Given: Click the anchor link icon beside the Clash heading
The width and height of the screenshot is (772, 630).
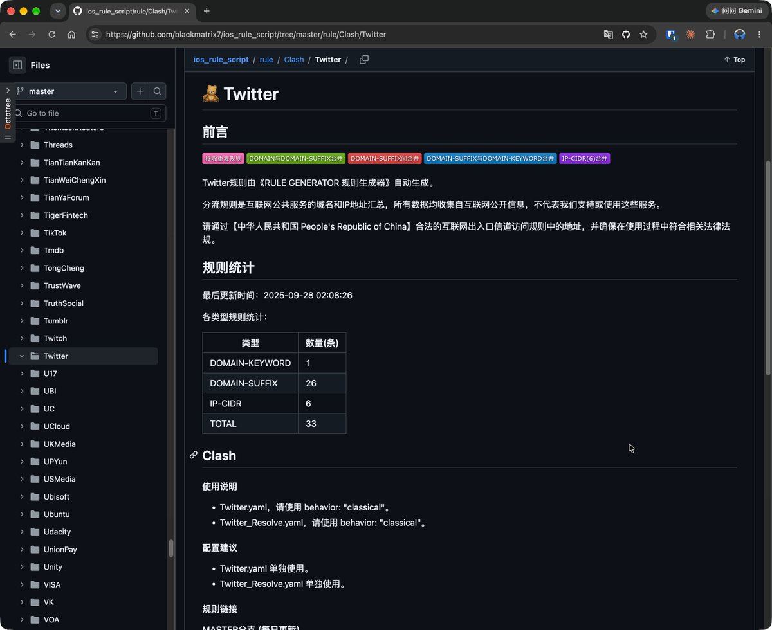Looking at the screenshot, I should click(x=193, y=455).
